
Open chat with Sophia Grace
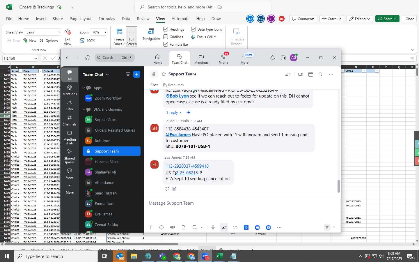111,120
